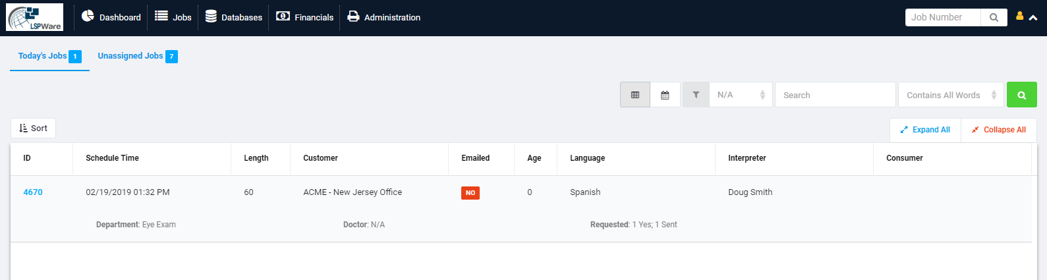This screenshot has height=280, width=1047.
Task: Open job ID 4670 link
Action: pyautogui.click(x=33, y=192)
